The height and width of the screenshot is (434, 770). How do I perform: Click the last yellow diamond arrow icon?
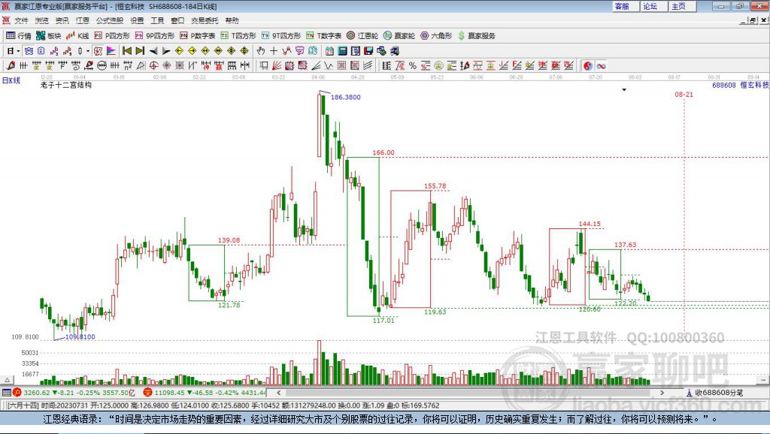pyautogui.click(x=244, y=50)
